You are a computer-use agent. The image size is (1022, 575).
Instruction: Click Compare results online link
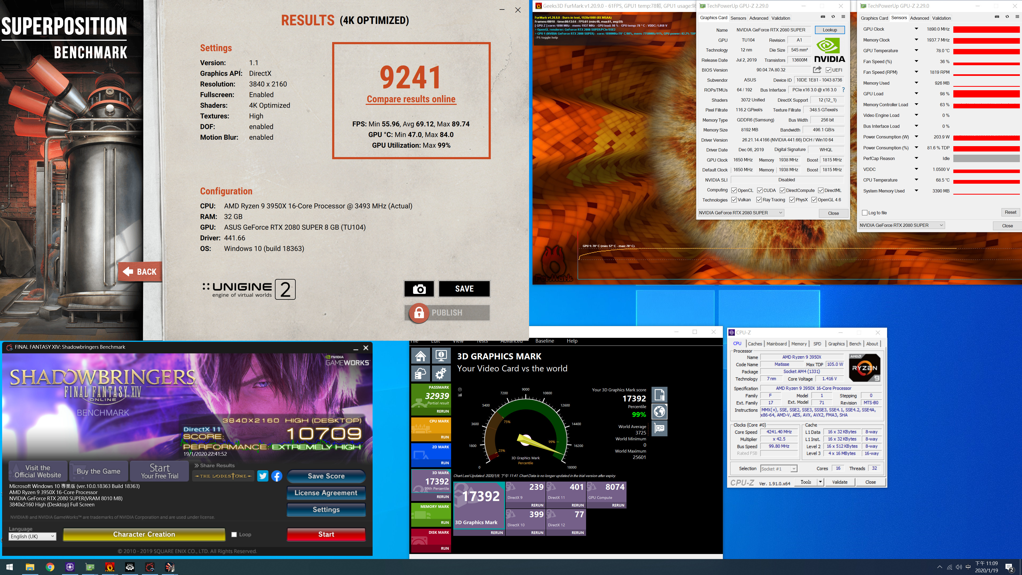click(x=411, y=99)
